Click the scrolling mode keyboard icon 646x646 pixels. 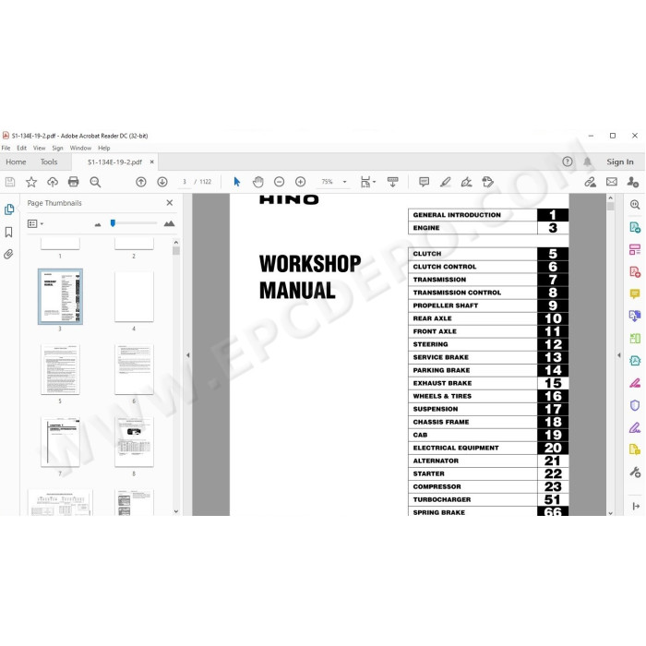392,182
